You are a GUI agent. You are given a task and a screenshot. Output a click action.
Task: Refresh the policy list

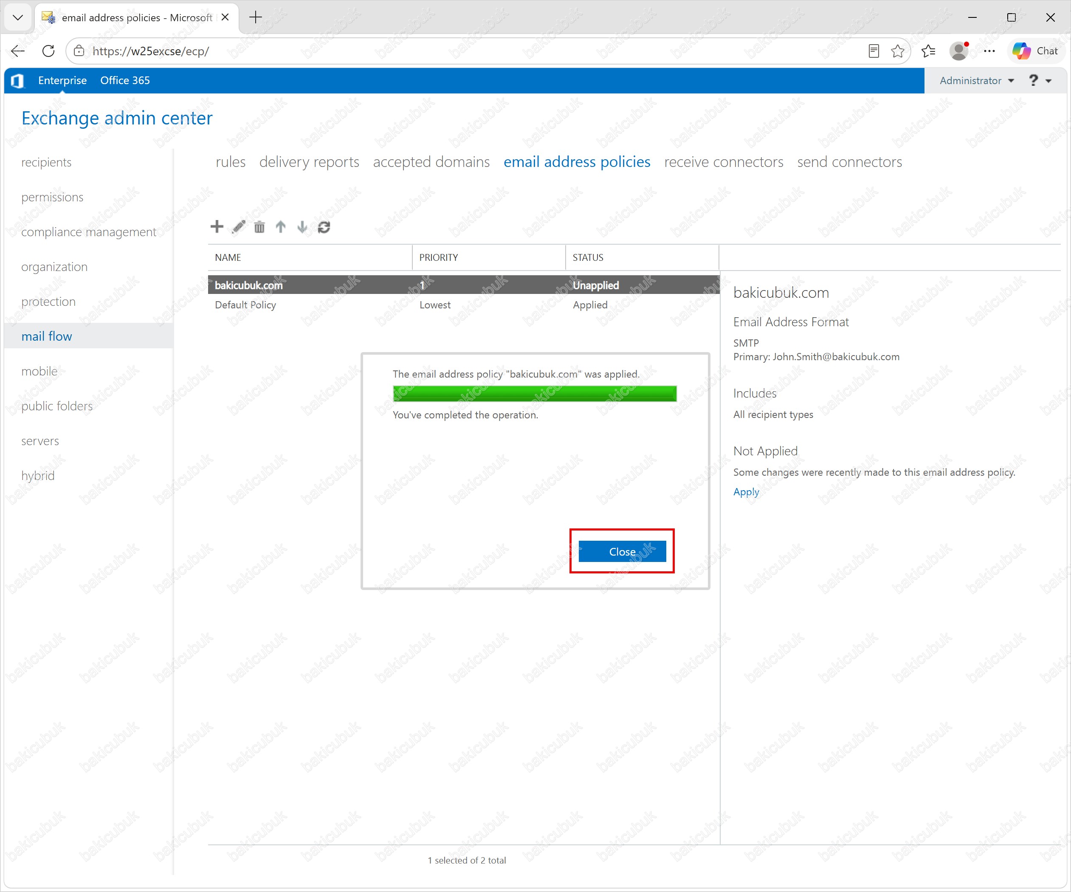(324, 227)
